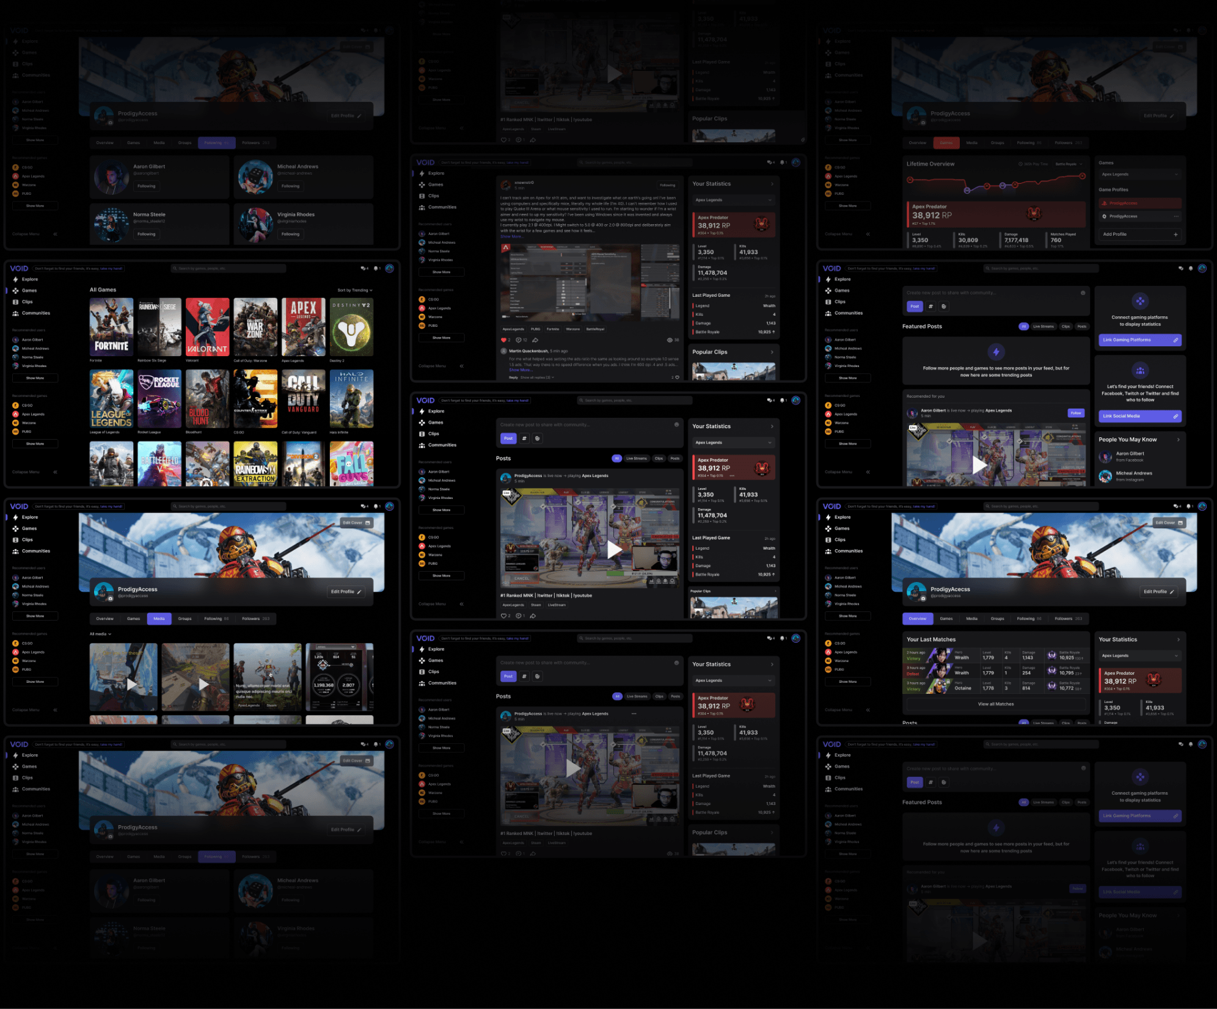Image resolution: width=1217 pixels, height=1009 pixels.
Task: Click red Apex icon on highlighted ProdigyAccess profile
Action: [1104, 203]
